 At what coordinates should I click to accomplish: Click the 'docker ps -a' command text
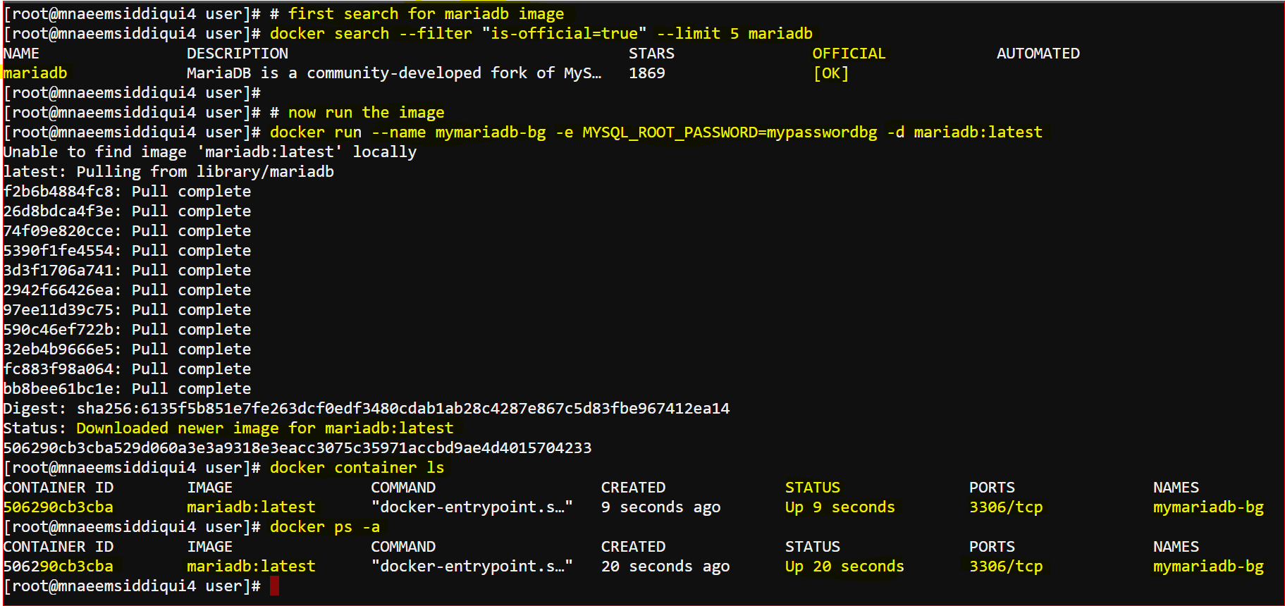pos(325,527)
